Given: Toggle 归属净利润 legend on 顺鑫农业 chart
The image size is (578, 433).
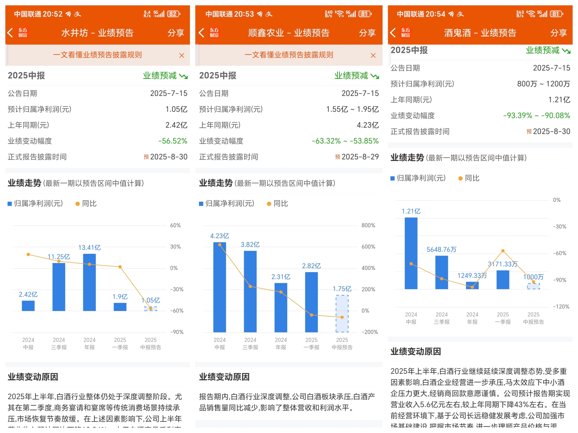Looking at the screenshot, I should [227, 204].
